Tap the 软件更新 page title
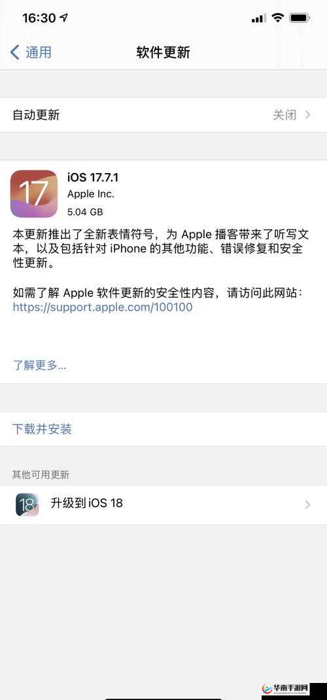Viewport: 327px width, 700px height. pyautogui.click(x=163, y=52)
